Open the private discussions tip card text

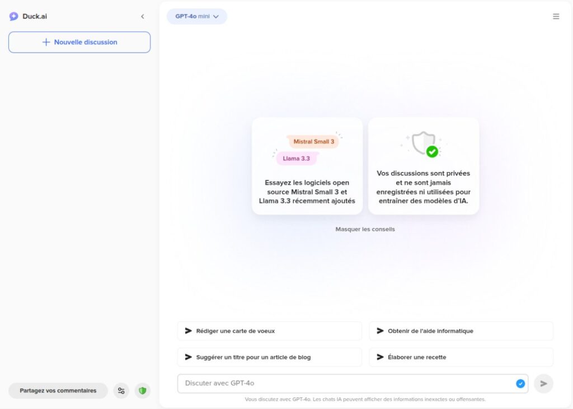(423, 187)
